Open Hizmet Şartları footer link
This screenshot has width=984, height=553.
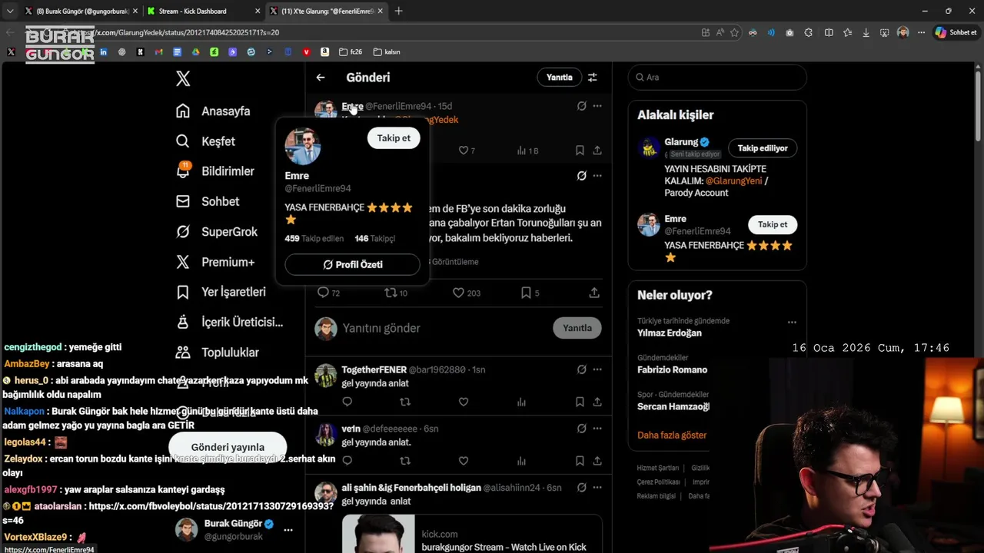tap(658, 468)
